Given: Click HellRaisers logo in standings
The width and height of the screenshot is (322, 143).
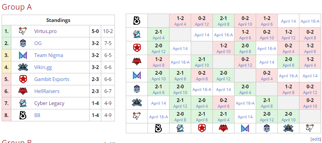Looking at the screenshot, I should (23, 91).
